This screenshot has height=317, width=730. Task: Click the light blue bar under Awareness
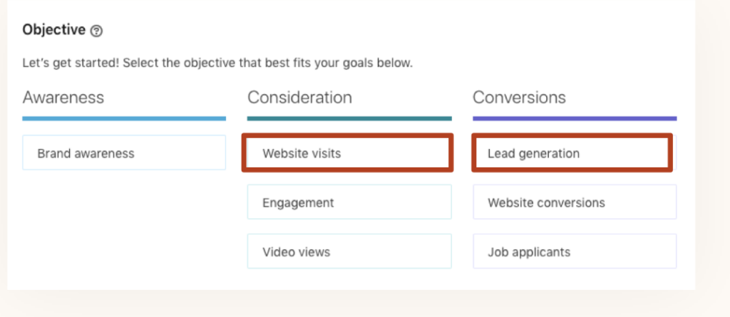pyautogui.click(x=124, y=118)
